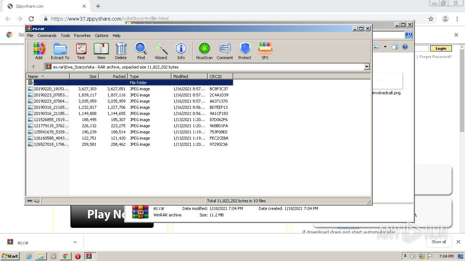Select file 125541678_5339...
This screenshot has width=465, height=261.
[130, 132]
